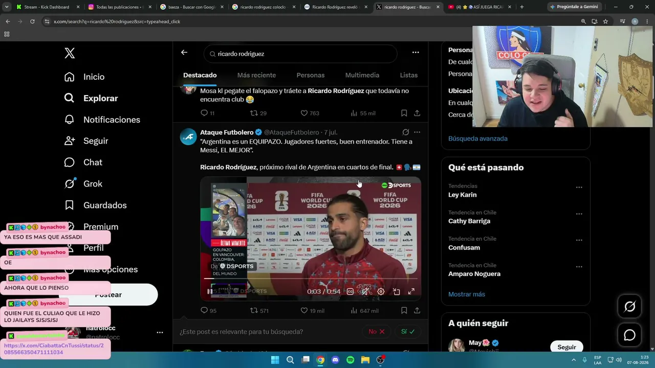Open Notificaciones in X sidebar
Screen dimensions: 655x368
tap(102, 120)
